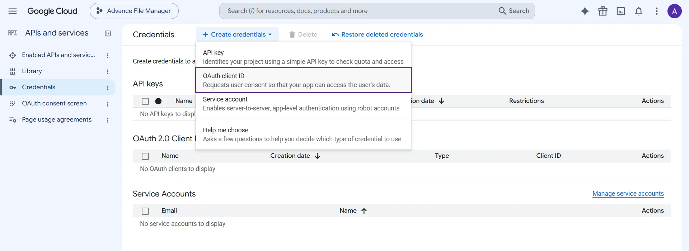This screenshot has height=251, width=689.
Task: Collapse the Create credentials dropdown
Action: (237, 34)
